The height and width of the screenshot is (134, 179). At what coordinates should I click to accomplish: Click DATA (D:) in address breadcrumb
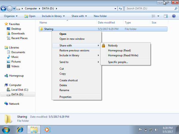click(x=48, y=9)
